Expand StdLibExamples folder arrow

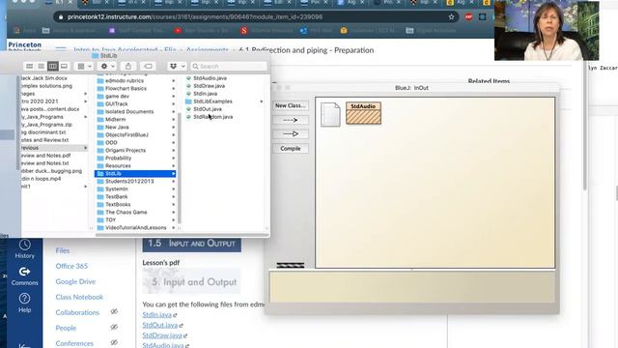[262, 101]
